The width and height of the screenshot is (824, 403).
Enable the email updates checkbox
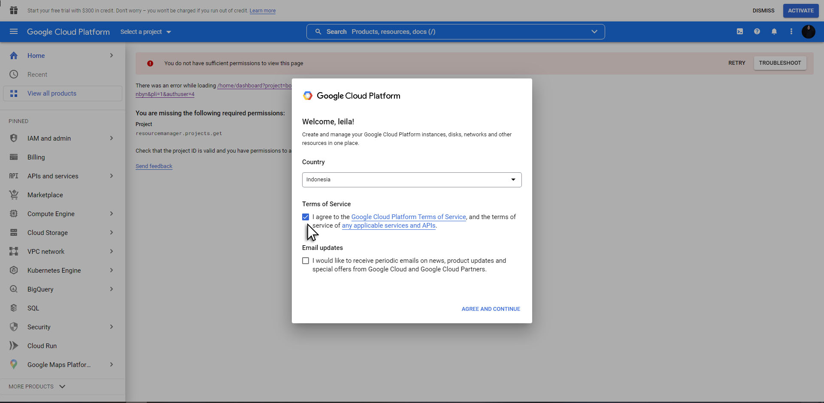[306, 261]
